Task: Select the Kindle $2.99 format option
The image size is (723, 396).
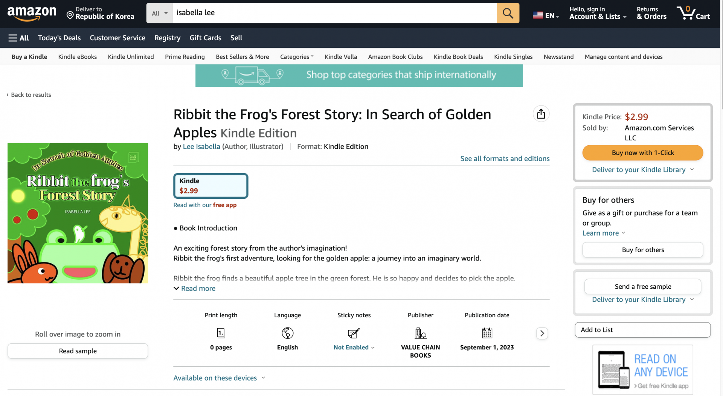Action: click(x=210, y=186)
